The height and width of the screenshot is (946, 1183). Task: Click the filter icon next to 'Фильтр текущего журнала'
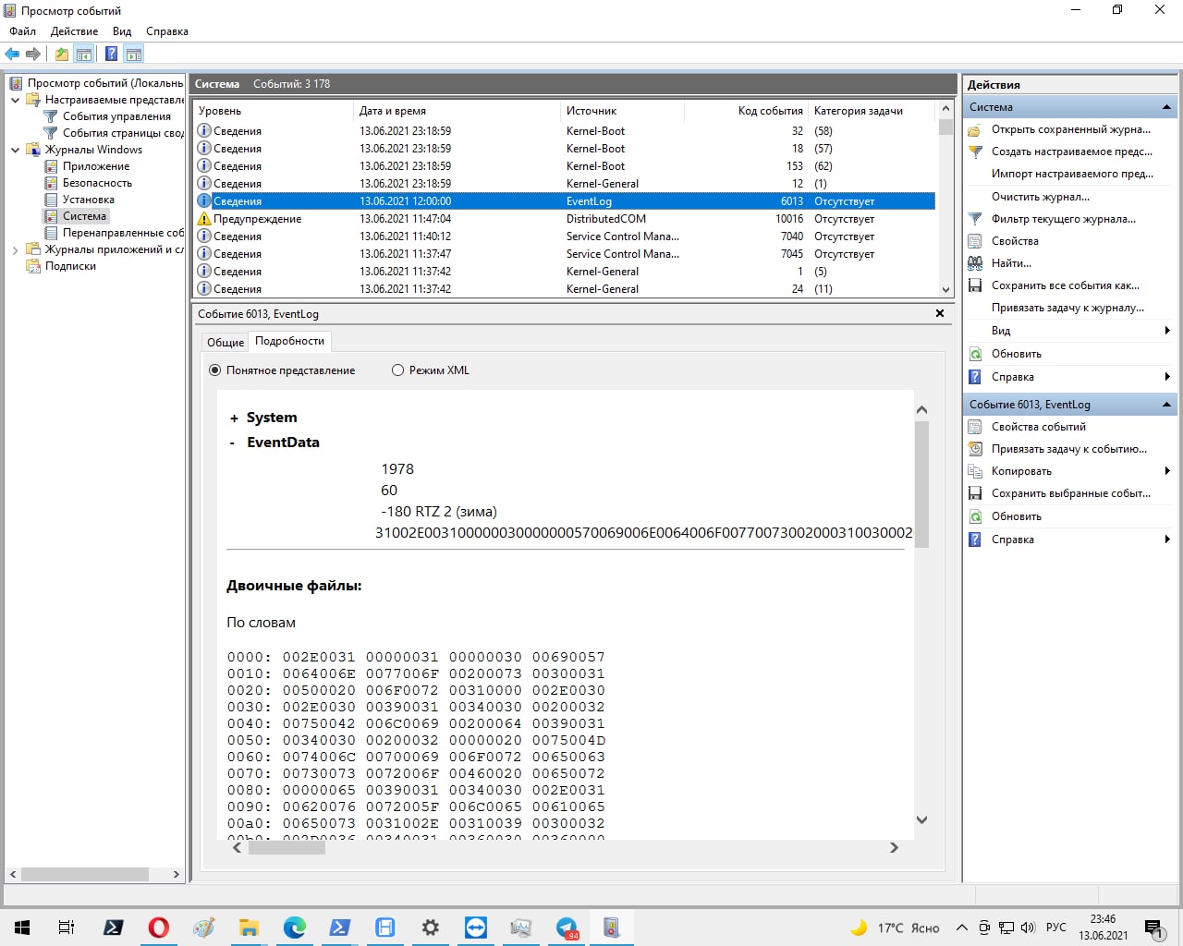(974, 219)
